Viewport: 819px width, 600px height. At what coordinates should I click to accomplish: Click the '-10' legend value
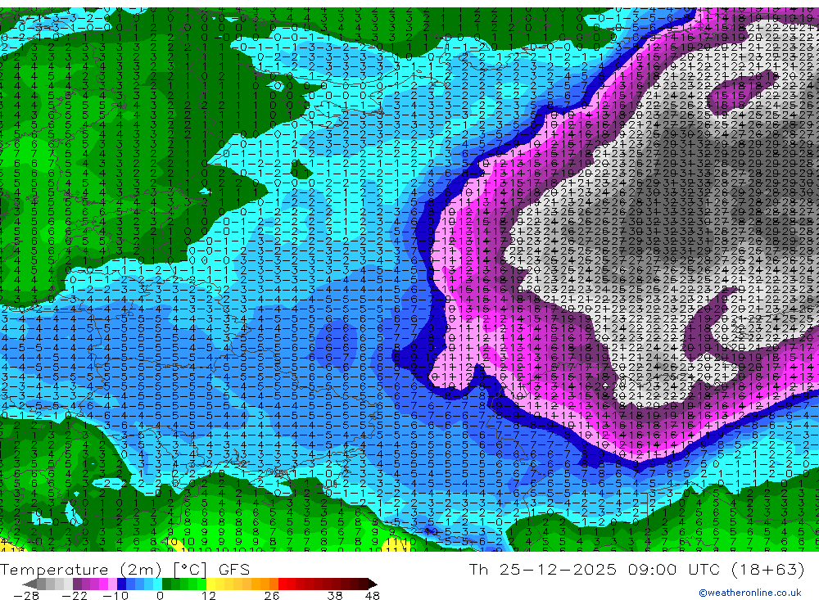click(115, 596)
